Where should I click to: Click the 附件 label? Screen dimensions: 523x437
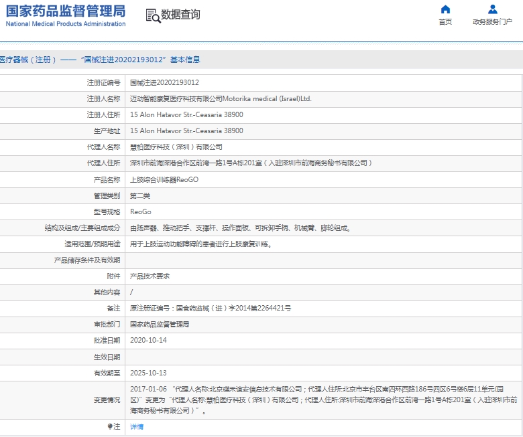[113, 276]
